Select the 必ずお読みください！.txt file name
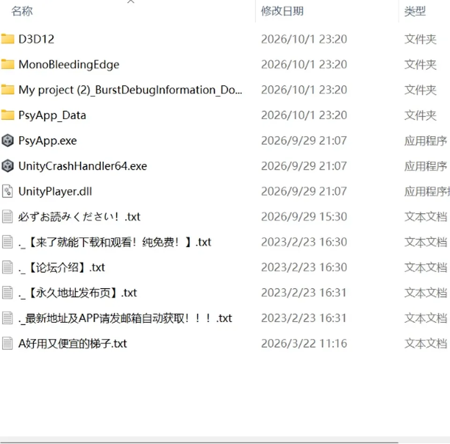Image resolution: width=450 pixels, height=444 pixels. (x=80, y=217)
